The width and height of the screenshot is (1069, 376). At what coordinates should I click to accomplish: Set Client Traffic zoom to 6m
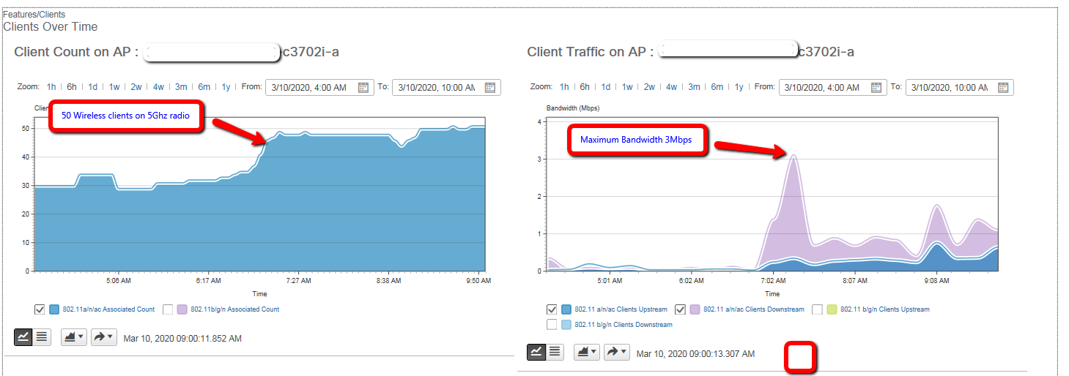[717, 87]
